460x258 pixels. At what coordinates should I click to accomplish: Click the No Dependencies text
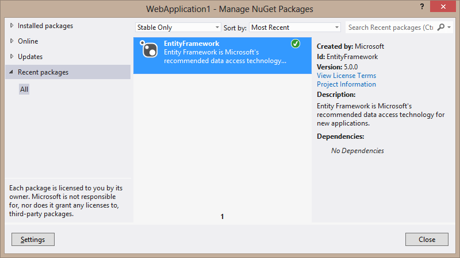357,151
